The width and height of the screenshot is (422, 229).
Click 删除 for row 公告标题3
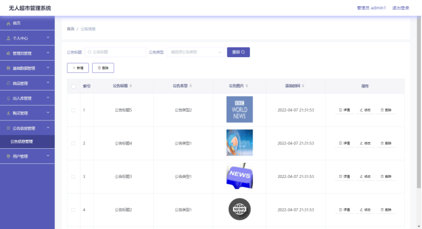[386, 176]
